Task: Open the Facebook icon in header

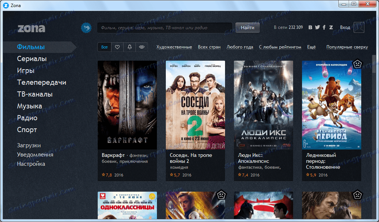Action: coord(324,27)
